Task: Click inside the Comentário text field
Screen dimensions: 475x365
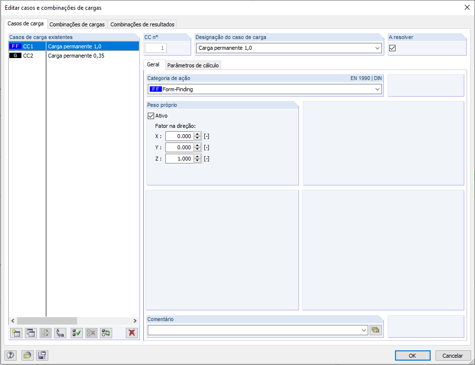Action: click(255, 330)
